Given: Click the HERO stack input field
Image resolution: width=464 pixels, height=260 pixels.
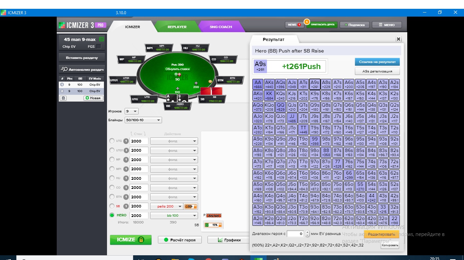Looking at the screenshot, I should (139, 215).
